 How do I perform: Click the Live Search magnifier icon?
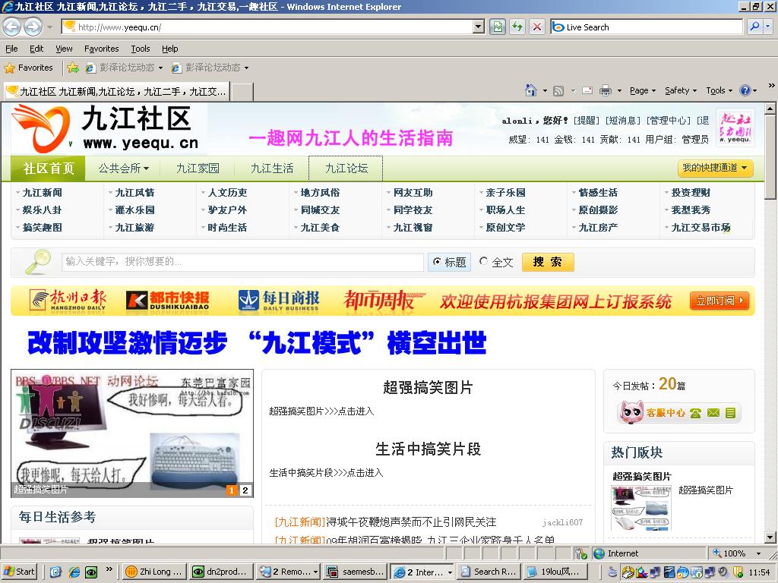pos(753,27)
